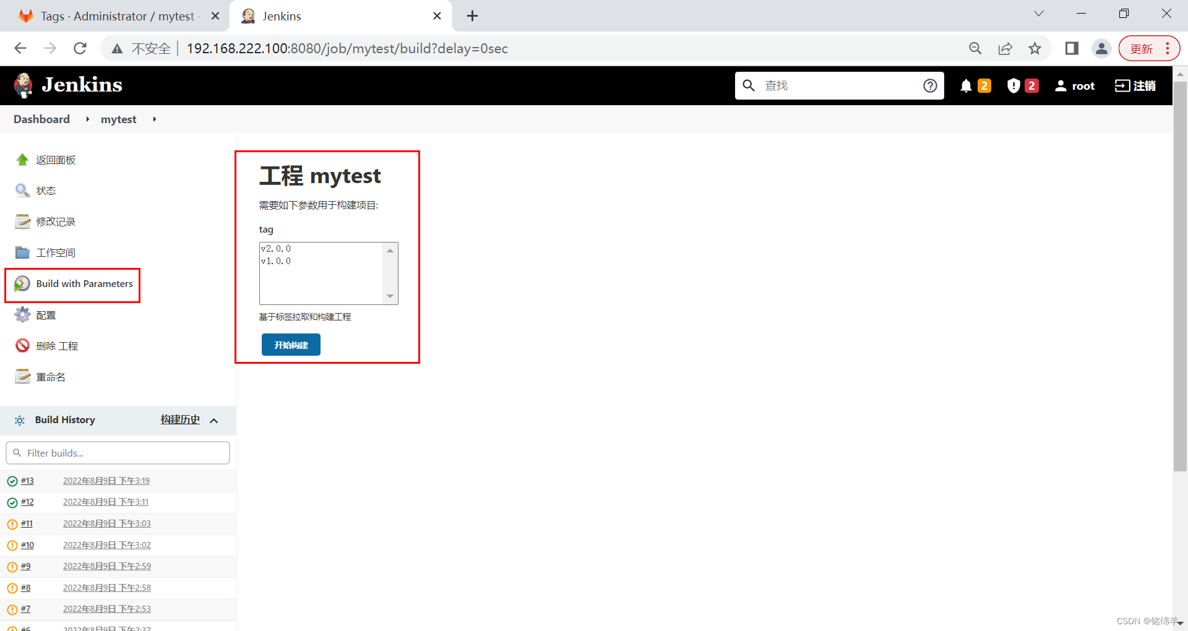Image resolution: width=1188 pixels, height=631 pixels.
Task: Expand the mytest breadcrumb arrow
Action: (x=154, y=119)
